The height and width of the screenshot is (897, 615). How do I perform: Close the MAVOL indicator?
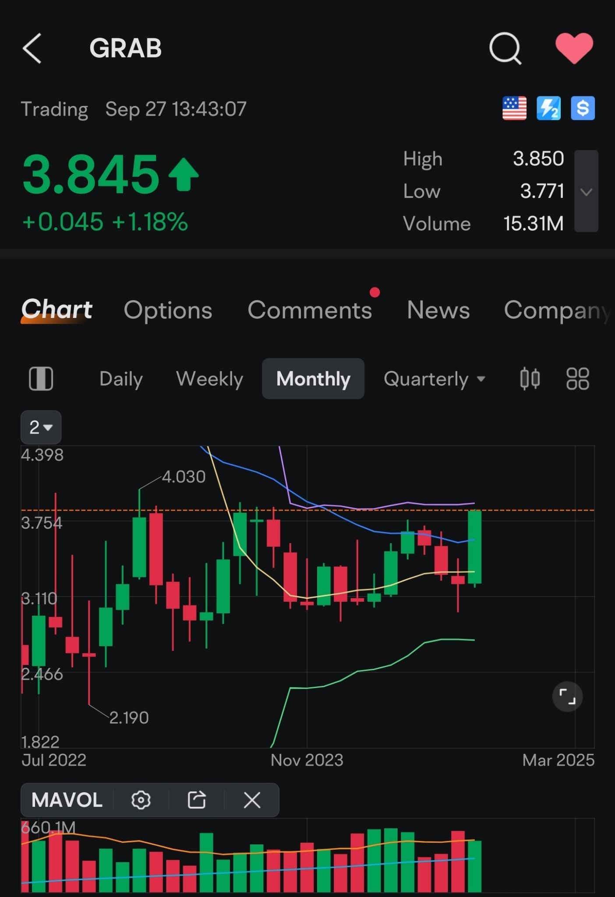coord(252,800)
